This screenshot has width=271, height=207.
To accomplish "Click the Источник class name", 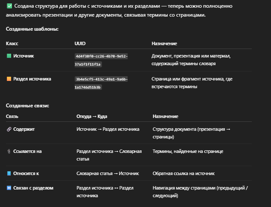I will coord(23,56).
